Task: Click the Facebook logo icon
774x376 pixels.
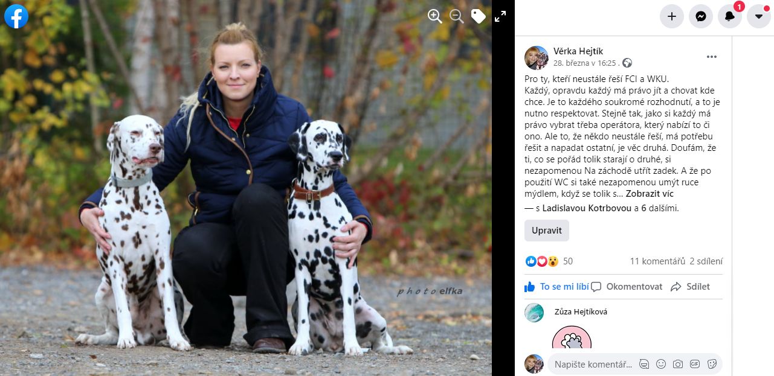Action: [16, 16]
